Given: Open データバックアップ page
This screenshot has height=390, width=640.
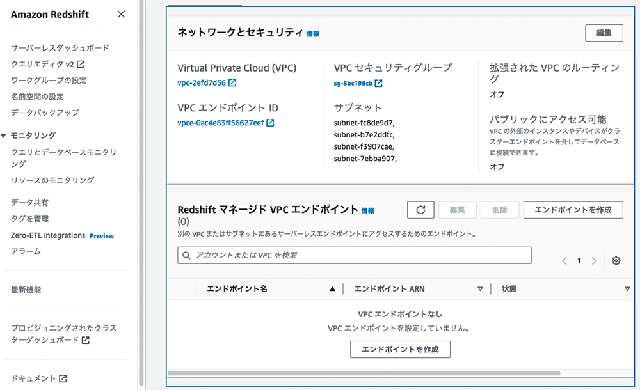Looking at the screenshot, I should tap(45, 113).
